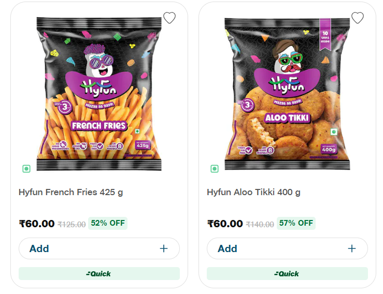
Task: Favorite the Hyfun French Fries with heart icon
Action: [169, 18]
